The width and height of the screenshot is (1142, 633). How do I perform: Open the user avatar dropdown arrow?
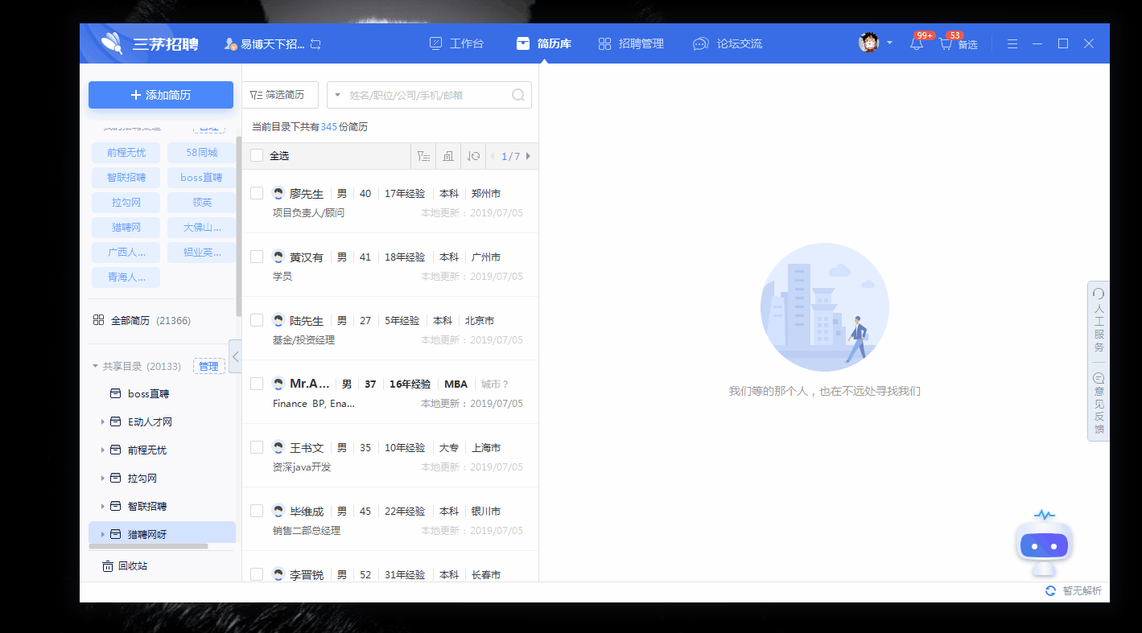889,43
